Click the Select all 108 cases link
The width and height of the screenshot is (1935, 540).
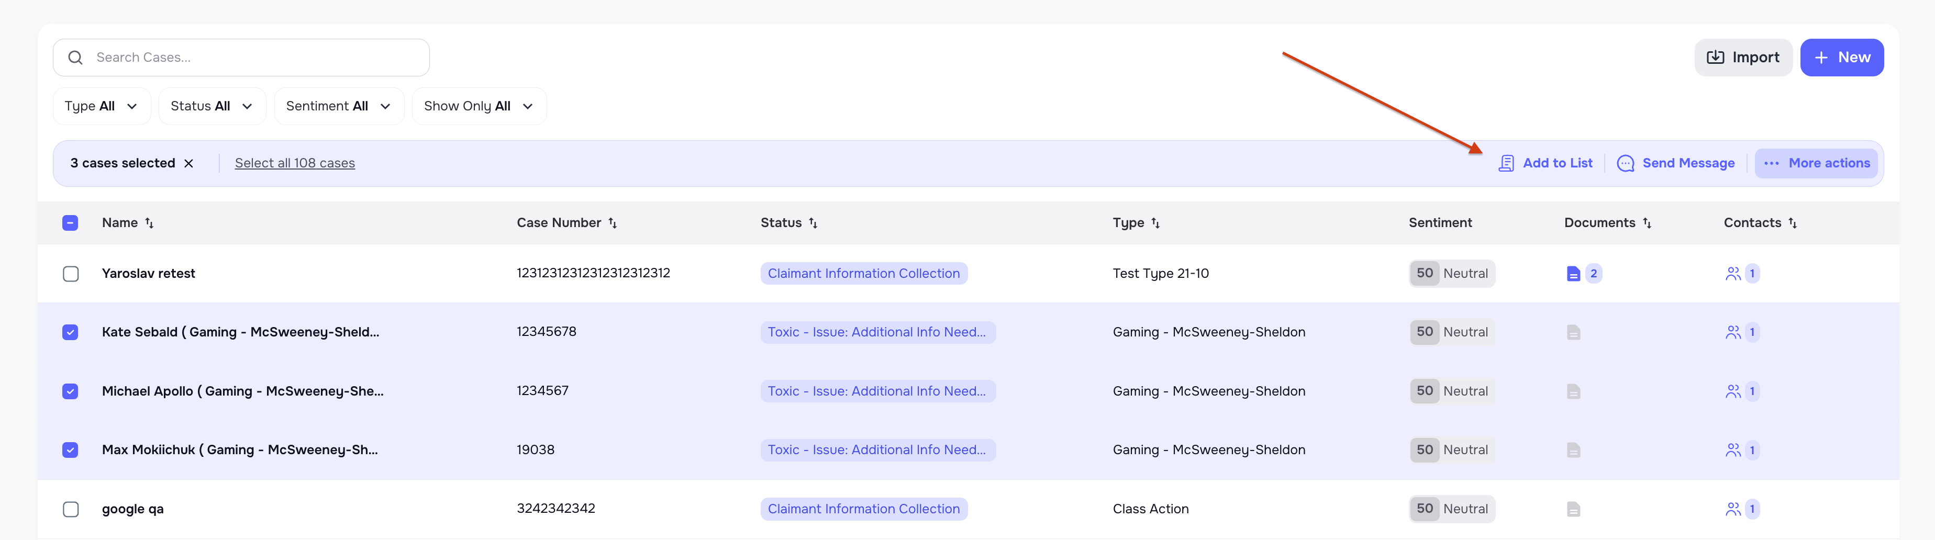tap(294, 163)
